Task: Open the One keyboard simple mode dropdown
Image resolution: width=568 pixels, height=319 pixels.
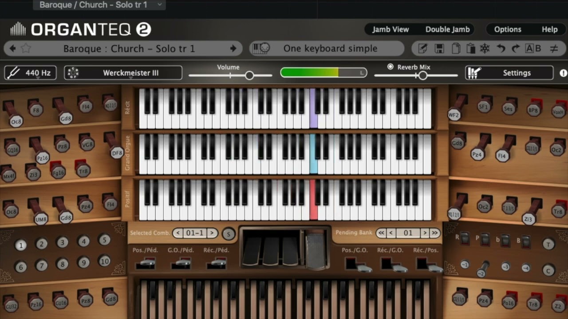Action: [x=330, y=48]
